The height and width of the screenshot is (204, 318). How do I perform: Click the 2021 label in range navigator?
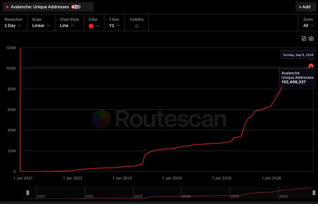tap(41, 197)
